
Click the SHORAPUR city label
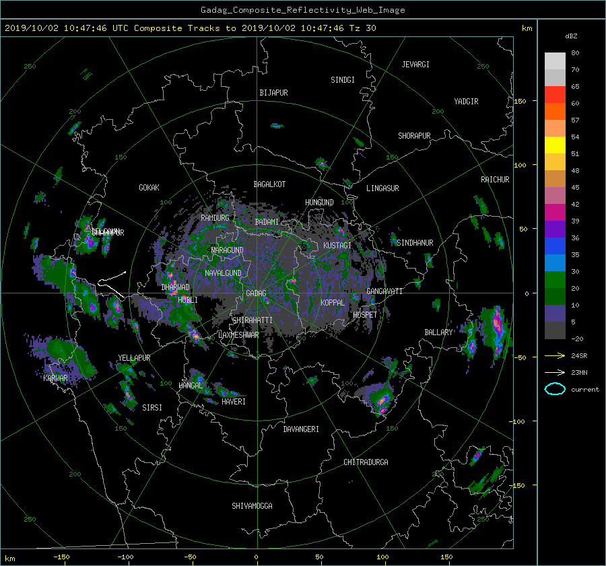coord(414,136)
